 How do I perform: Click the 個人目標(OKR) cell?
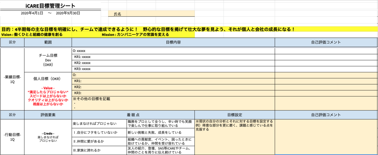[x=48, y=91]
